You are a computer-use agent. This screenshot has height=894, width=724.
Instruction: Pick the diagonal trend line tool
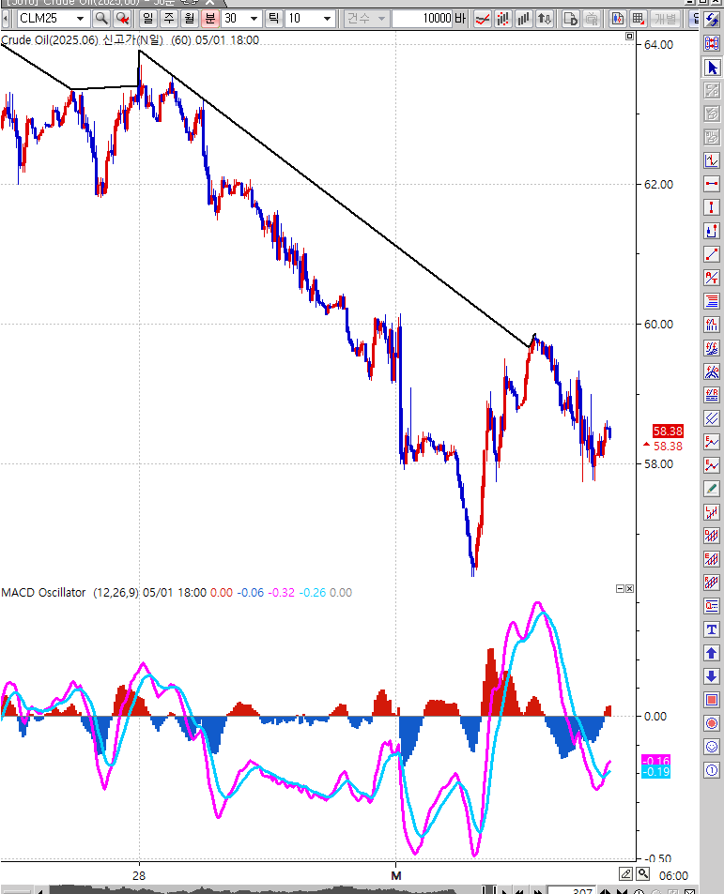click(712, 254)
